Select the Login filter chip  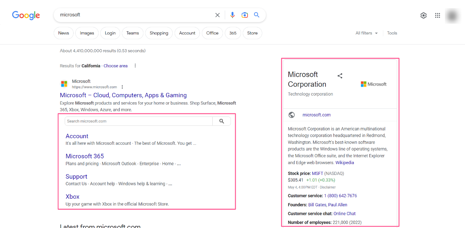pos(110,33)
